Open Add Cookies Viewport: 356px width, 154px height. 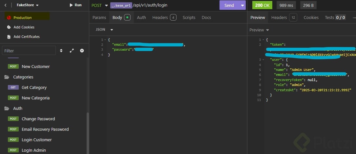pyautogui.click(x=24, y=27)
